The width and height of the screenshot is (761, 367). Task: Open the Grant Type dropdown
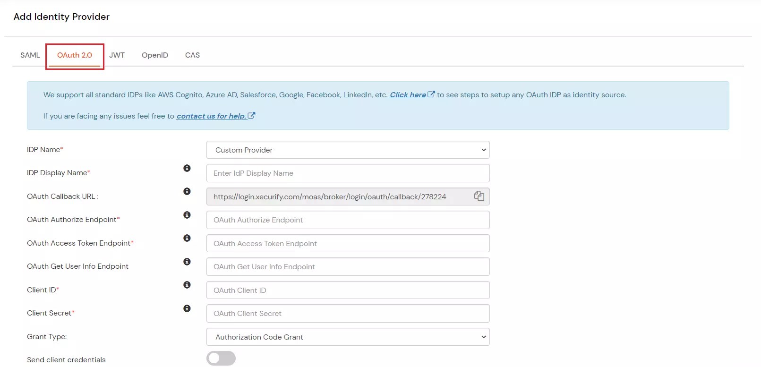point(348,337)
